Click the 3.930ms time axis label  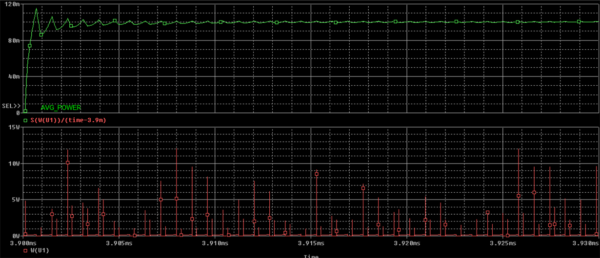coord(587,243)
